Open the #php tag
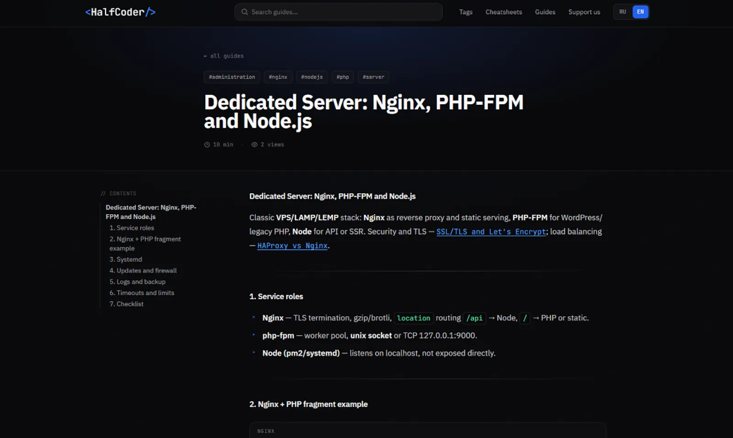733x438 pixels. (x=343, y=77)
